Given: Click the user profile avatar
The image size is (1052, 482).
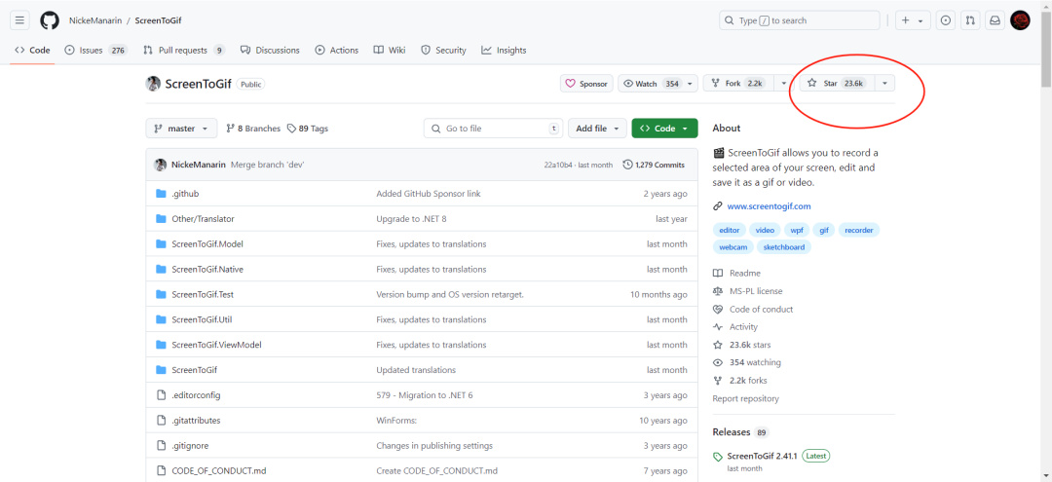Looking at the screenshot, I should [1020, 20].
